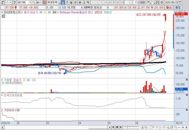
Task: Select the 틱 (tick) period
Action: 88,2
